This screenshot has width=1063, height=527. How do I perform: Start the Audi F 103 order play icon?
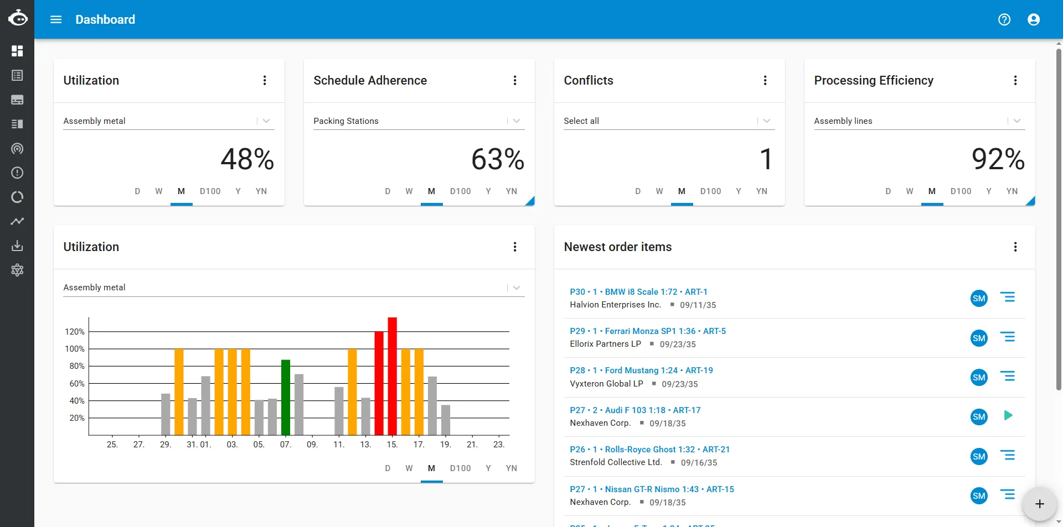(x=1008, y=416)
